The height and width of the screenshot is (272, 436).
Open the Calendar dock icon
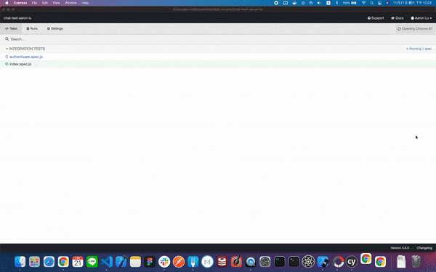tap(78, 262)
